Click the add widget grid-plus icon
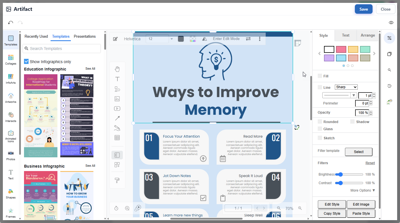400x223 pixels. point(117,165)
